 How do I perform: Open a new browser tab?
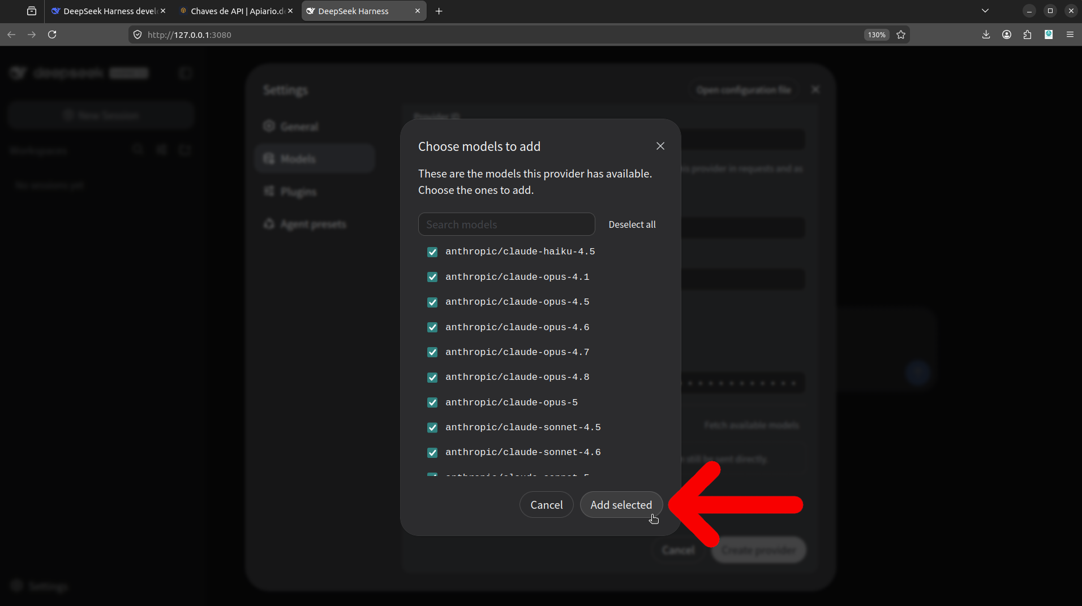(x=439, y=11)
